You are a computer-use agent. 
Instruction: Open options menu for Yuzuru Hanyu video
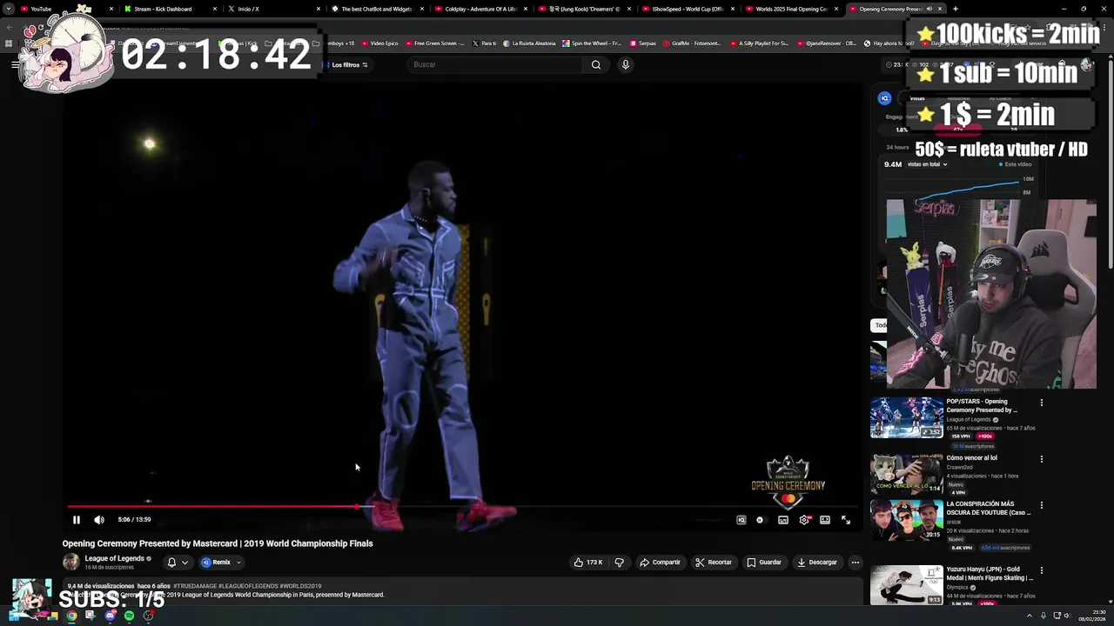[x=1042, y=570]
